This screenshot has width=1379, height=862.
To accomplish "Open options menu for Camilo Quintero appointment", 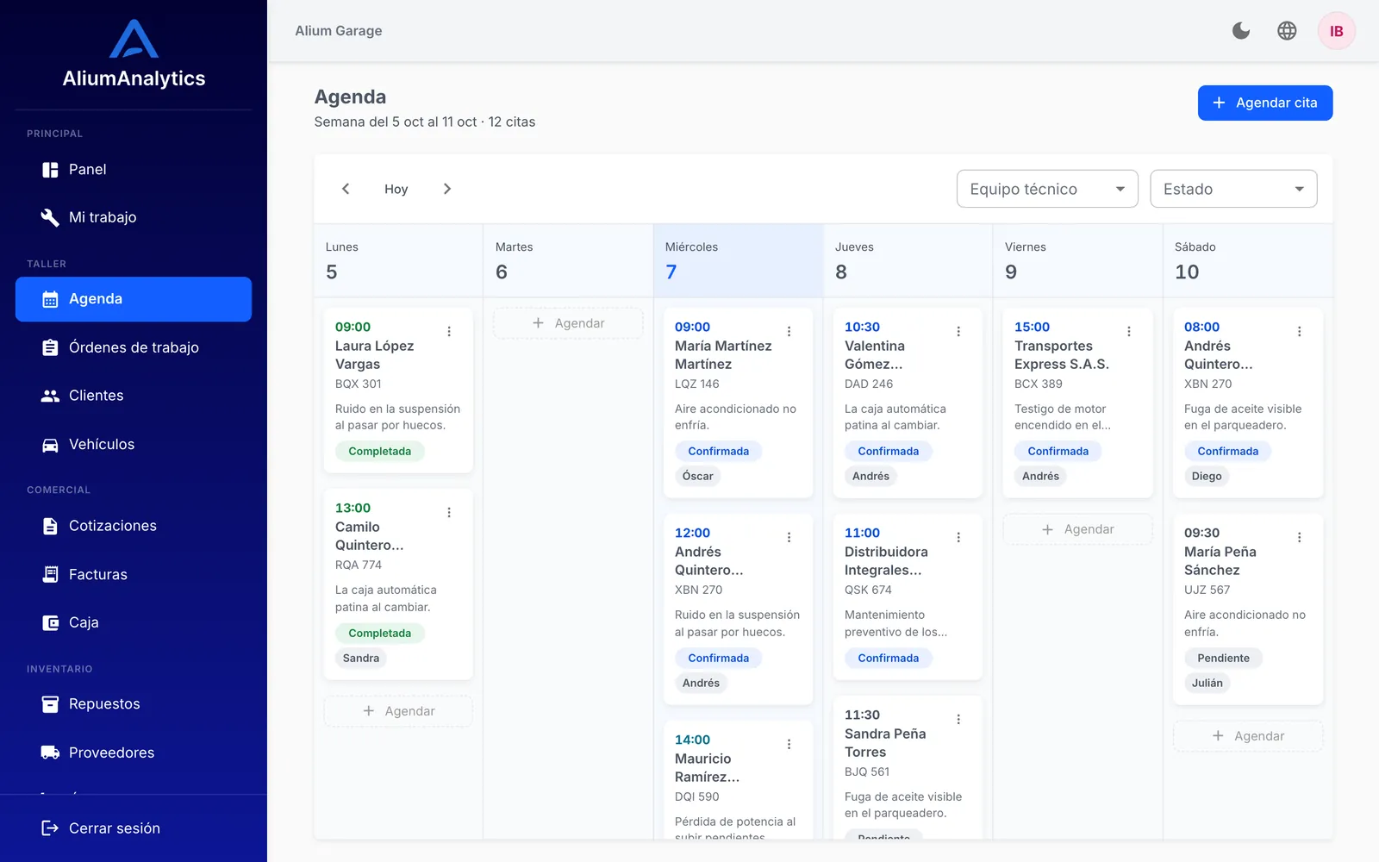I will coord(449,512).
